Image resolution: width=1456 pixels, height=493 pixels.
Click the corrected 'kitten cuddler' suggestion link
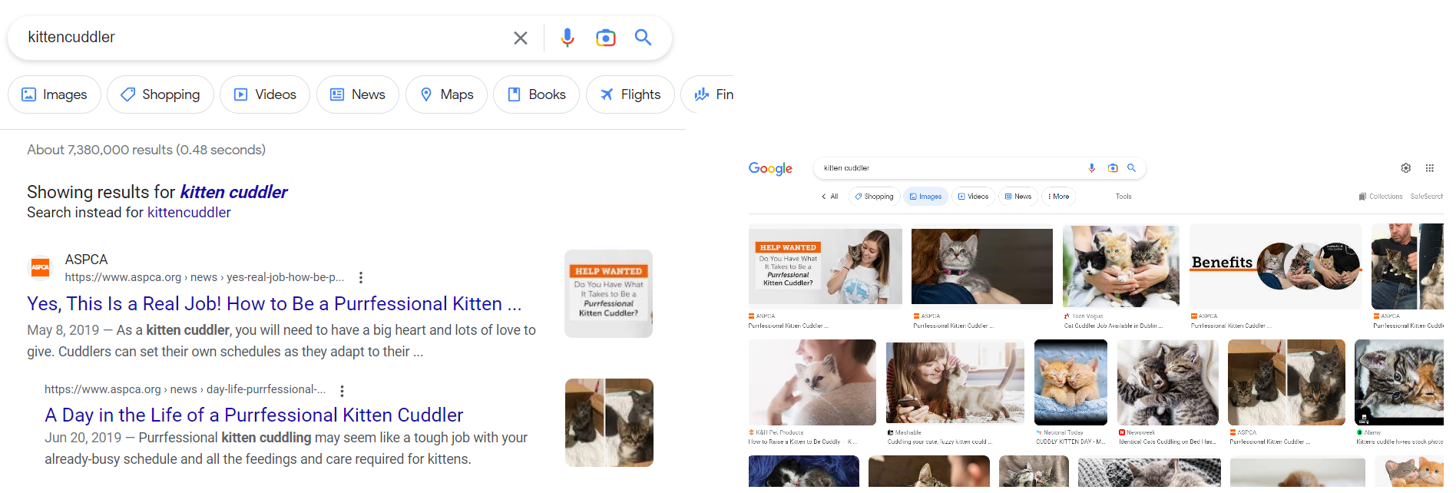[233, 192]
